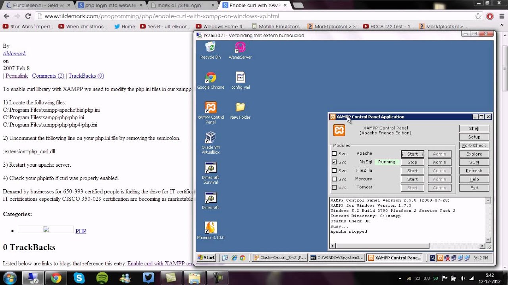Start the Mercury module
The width and height of the screenshot is (508, 285).
[x=412, y=179]
